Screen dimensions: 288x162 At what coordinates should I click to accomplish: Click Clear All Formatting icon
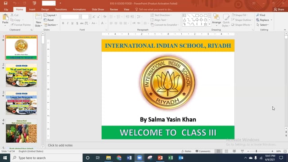(x=105, y=17)
